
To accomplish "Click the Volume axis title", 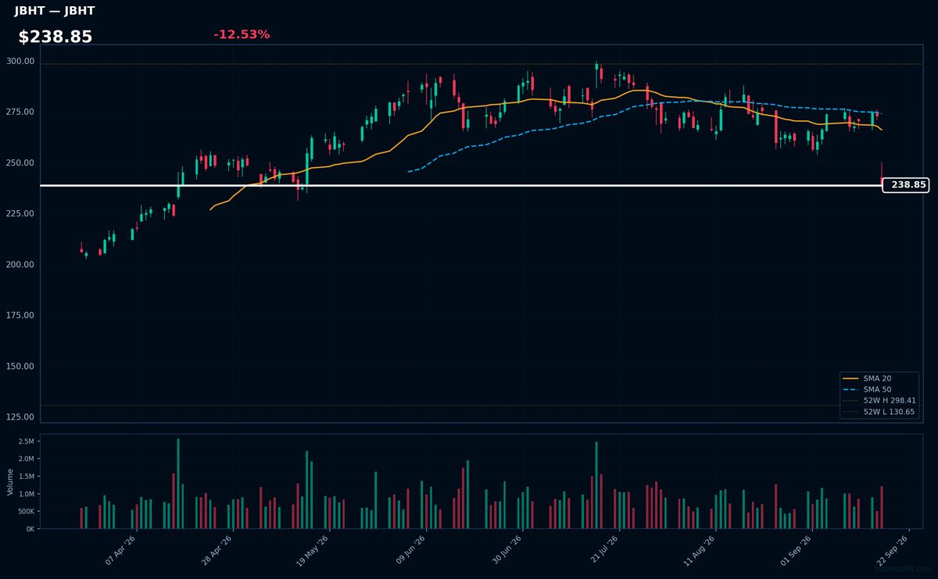I will 9,482.
